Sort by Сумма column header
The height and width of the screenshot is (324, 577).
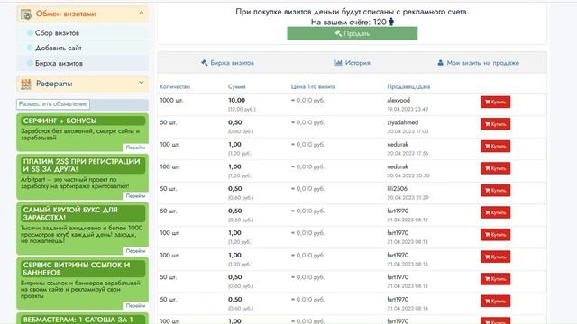point(236,87)
